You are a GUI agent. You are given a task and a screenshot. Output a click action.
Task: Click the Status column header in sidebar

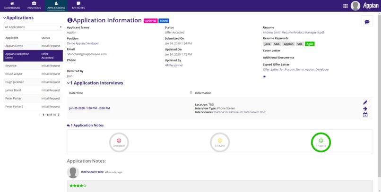[46, 38]
